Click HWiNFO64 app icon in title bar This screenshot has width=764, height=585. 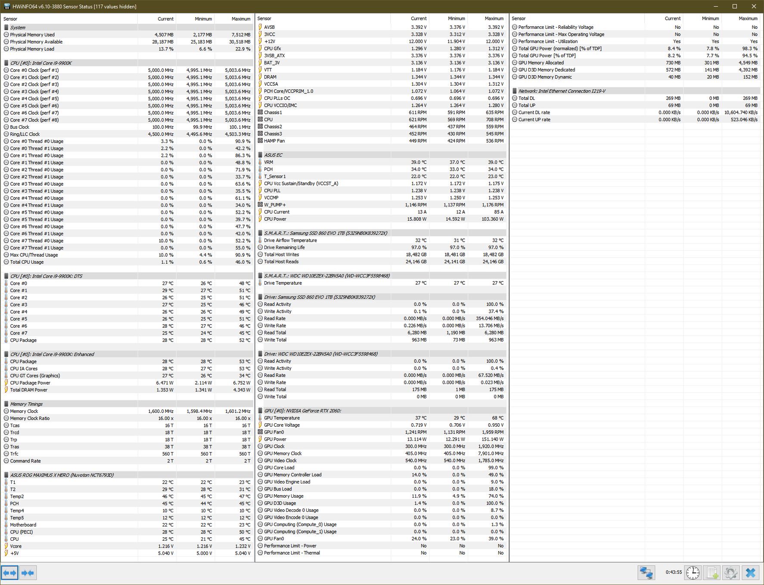pyautogui.click(x=7, y=6)
